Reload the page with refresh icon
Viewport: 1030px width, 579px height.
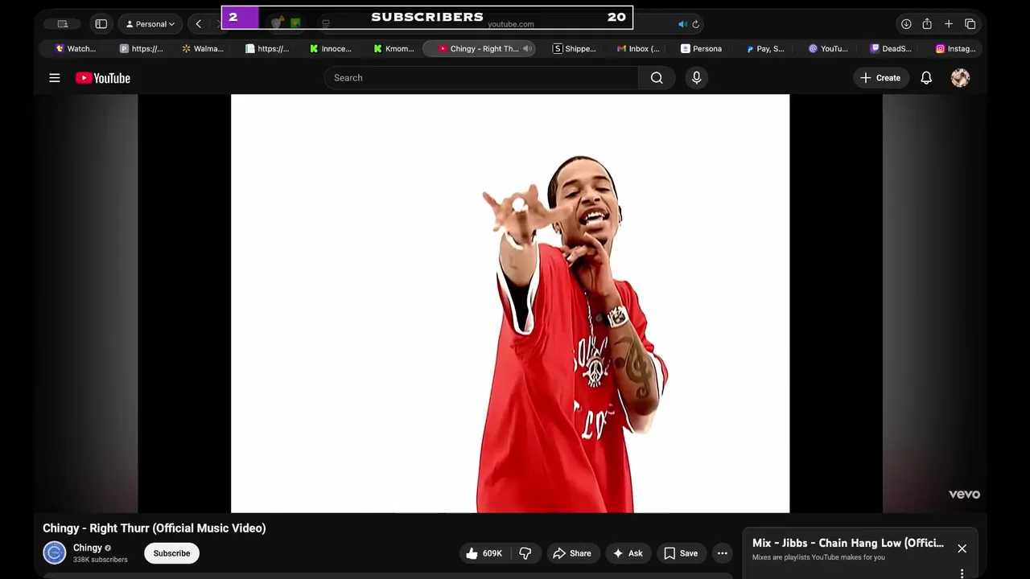(696, 24)
